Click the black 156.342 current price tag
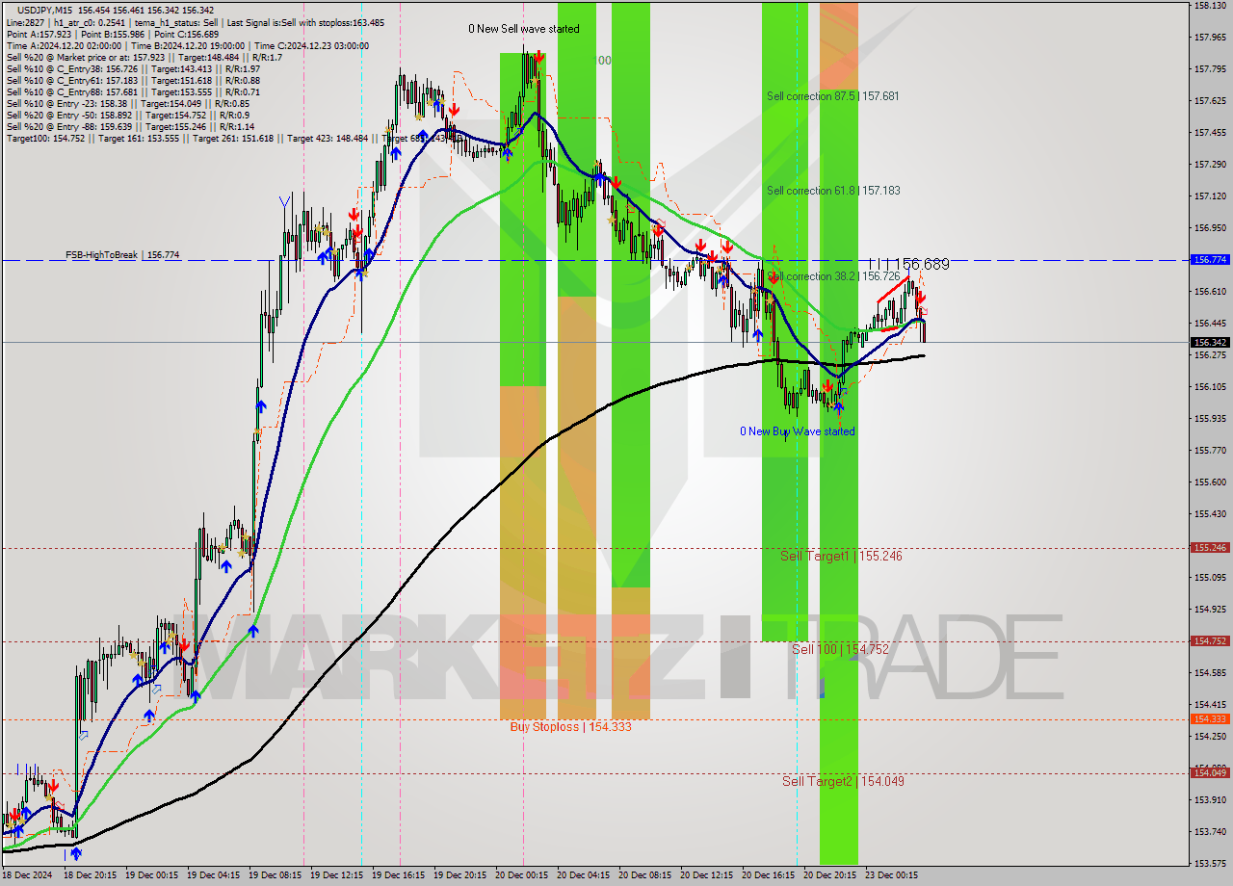 1210,342
